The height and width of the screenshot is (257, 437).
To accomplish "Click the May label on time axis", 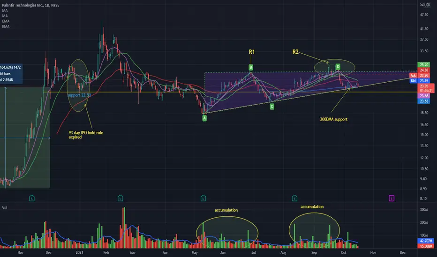I will tap(195, 252).
